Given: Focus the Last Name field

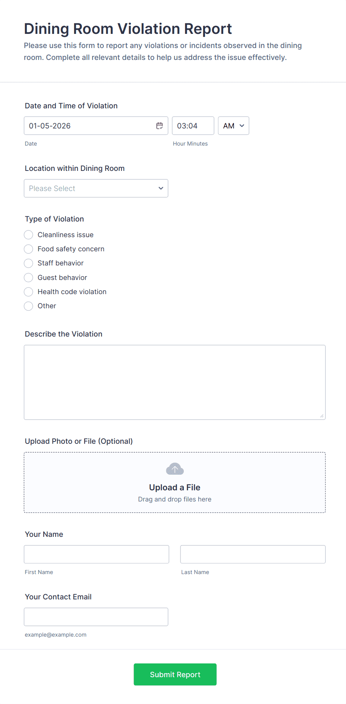Looking at the screenshot, I should (x=253, y=554).
